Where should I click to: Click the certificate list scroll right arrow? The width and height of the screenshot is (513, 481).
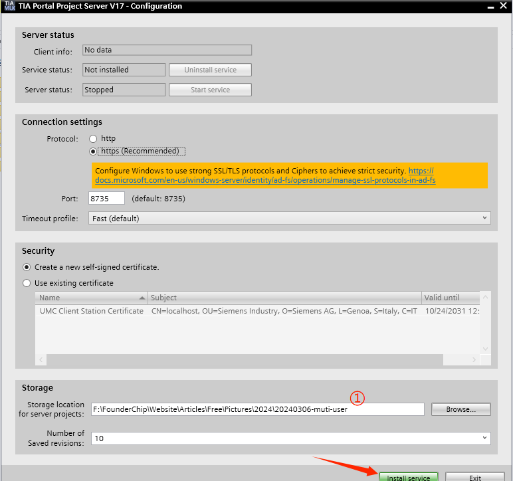pos(474,359)
